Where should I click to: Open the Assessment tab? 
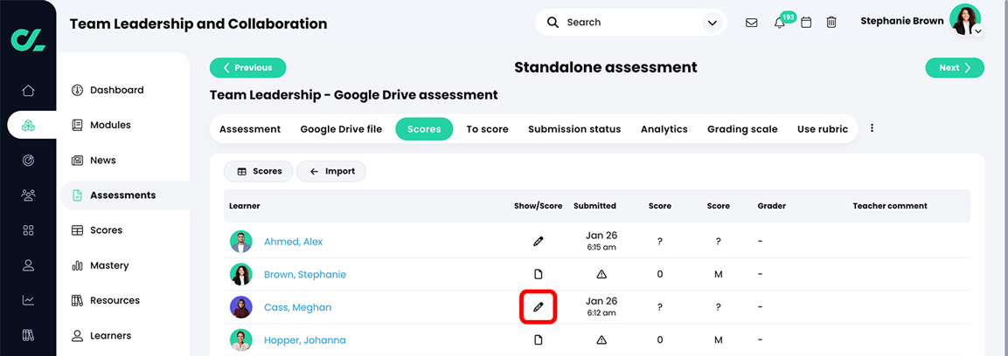(250, 129)
